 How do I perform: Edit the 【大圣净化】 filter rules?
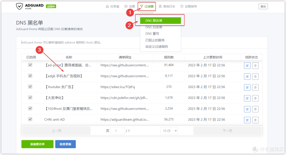pos(247,98)
